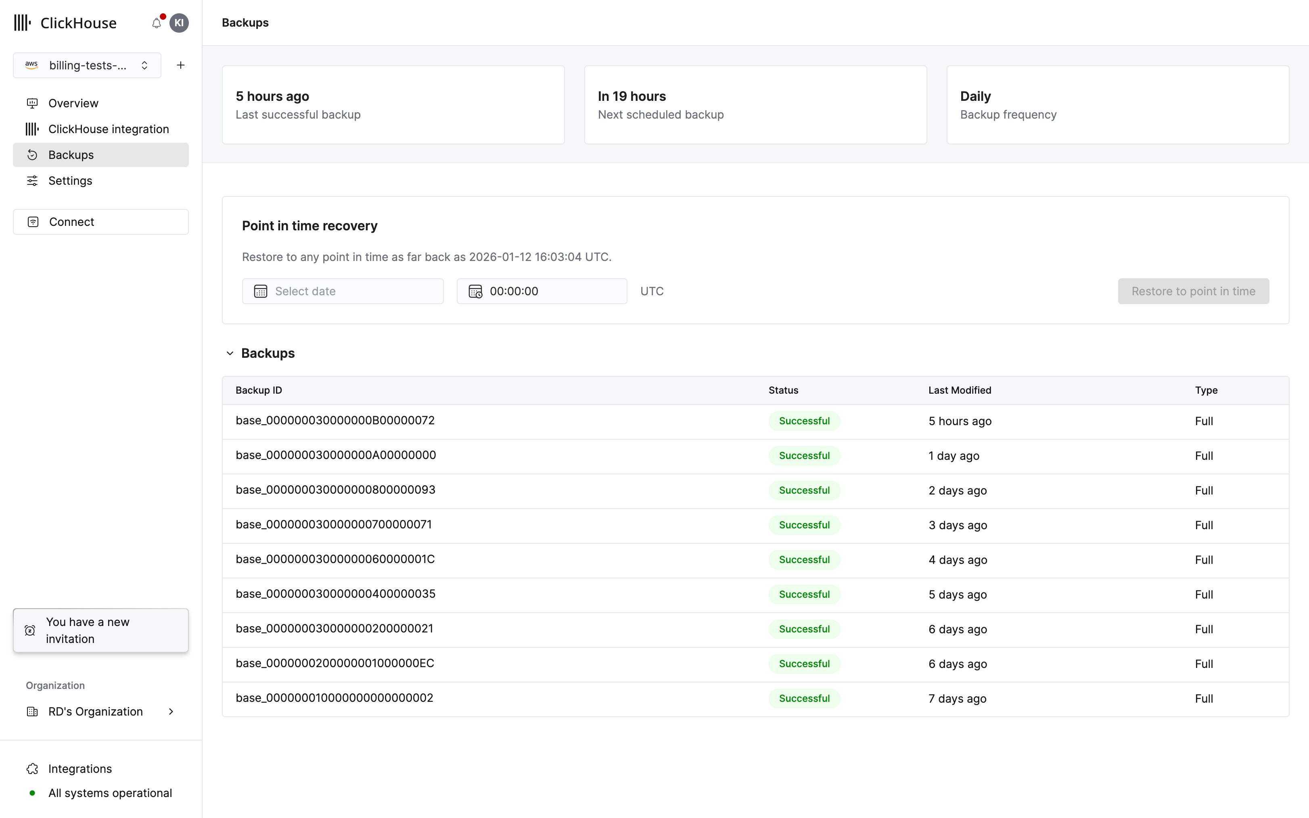
Task: Click the calendar icon in Select date
Action: 261,291
